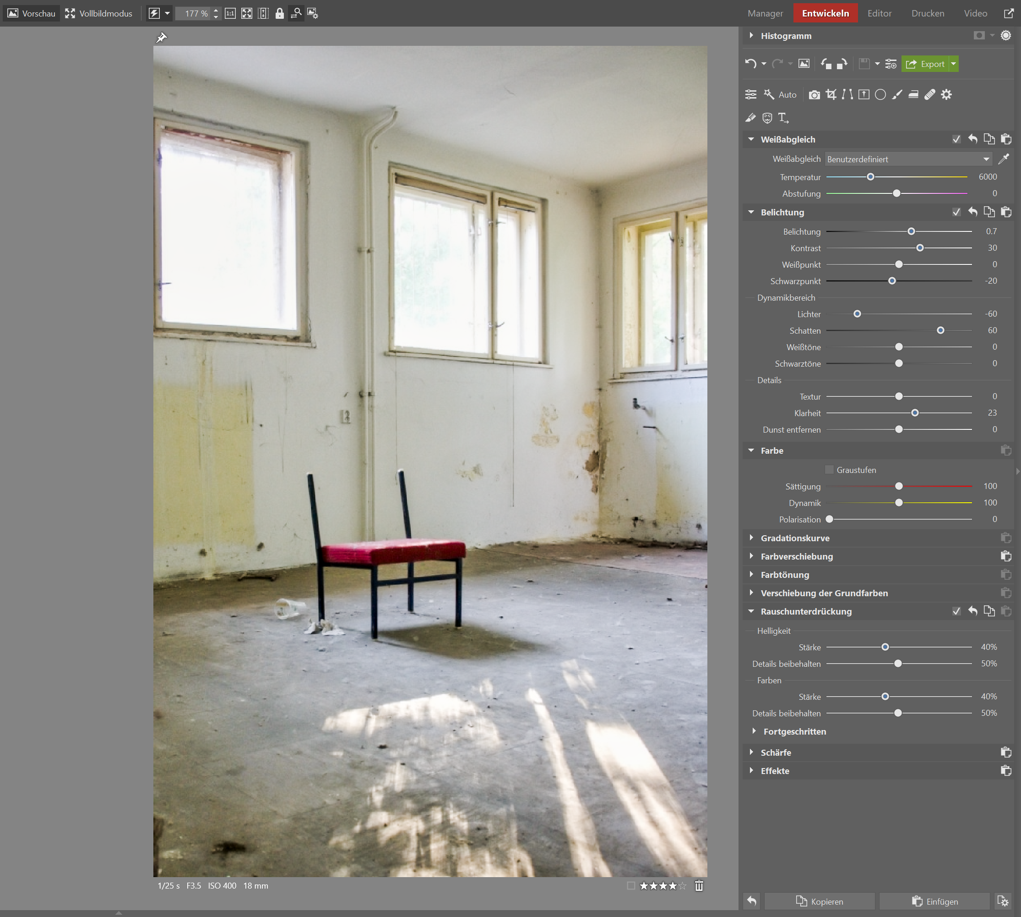Click the Kopieren button
Image resolution: width=1021 pixels, height=917 pixels.
(x=819, y=901)
